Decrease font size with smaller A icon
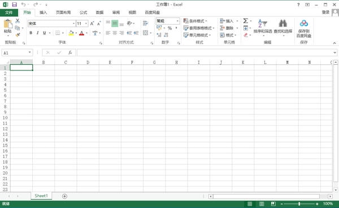Viewport: 339px width, 208px height. tap(99, 24)
